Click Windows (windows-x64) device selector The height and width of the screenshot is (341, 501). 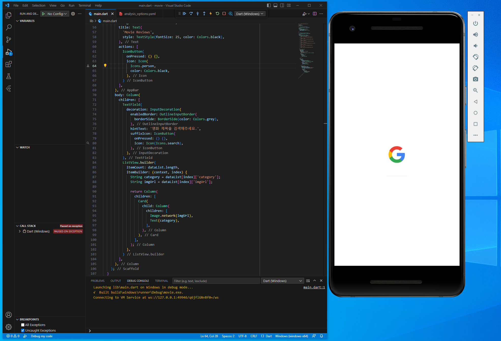[291, 336]
